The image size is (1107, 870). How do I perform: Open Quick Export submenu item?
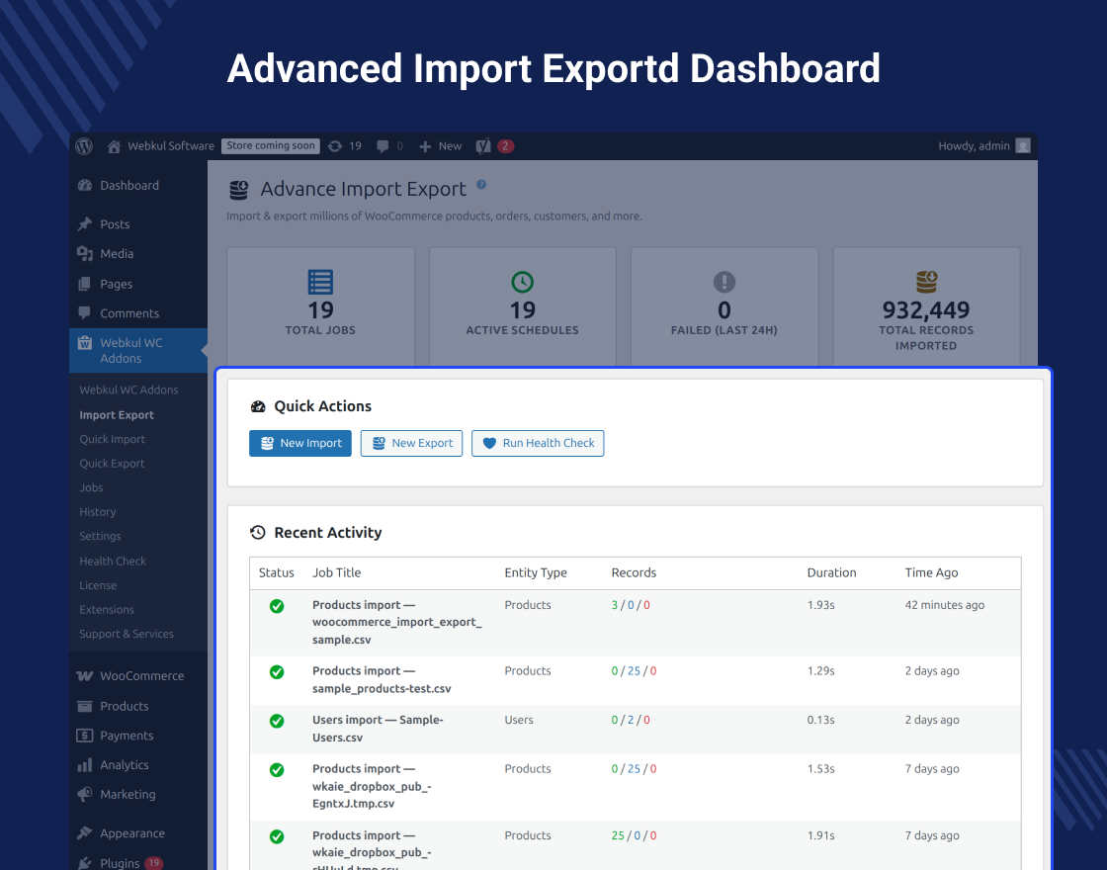[x=112, y=464]
